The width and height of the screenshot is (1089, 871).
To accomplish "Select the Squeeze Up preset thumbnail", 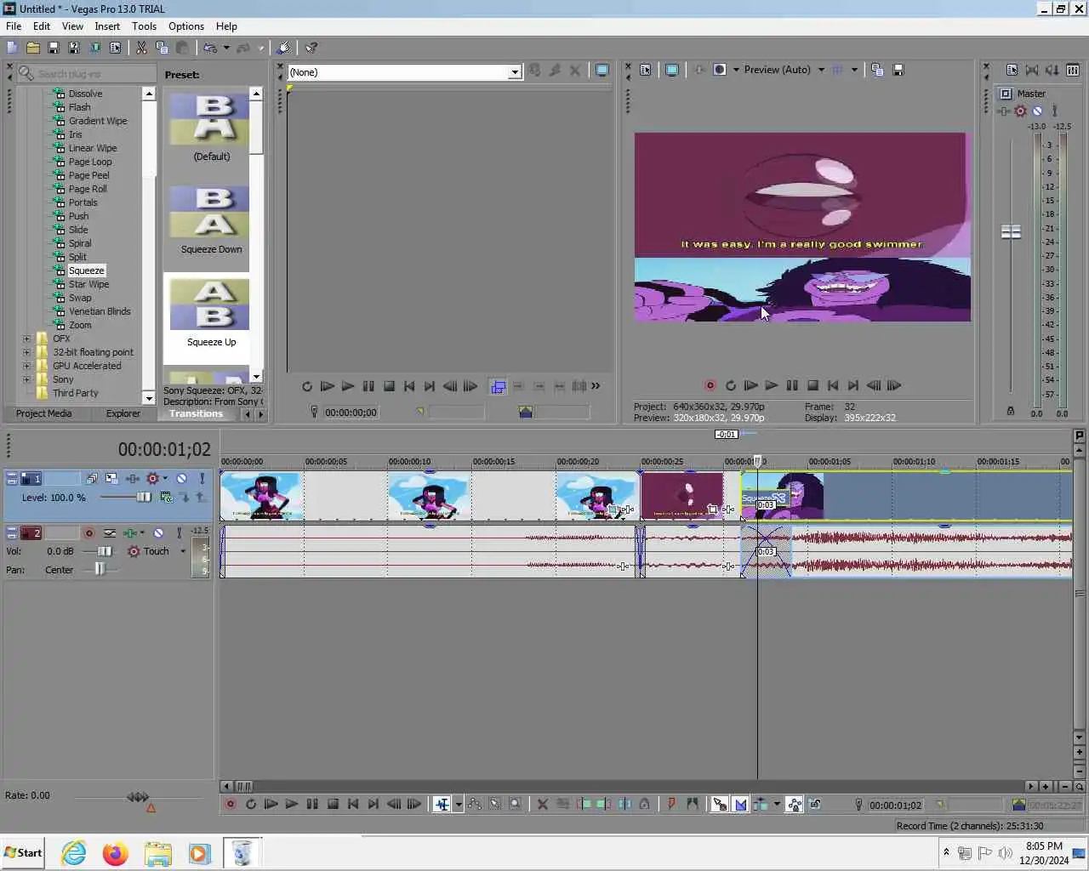I will click(210, 305).
